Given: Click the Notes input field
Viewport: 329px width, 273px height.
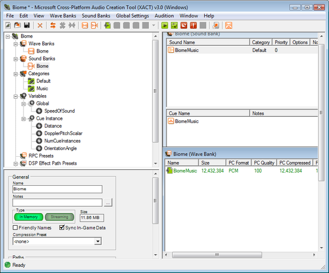Looking at the screenshot, I should tap(58, 202).
